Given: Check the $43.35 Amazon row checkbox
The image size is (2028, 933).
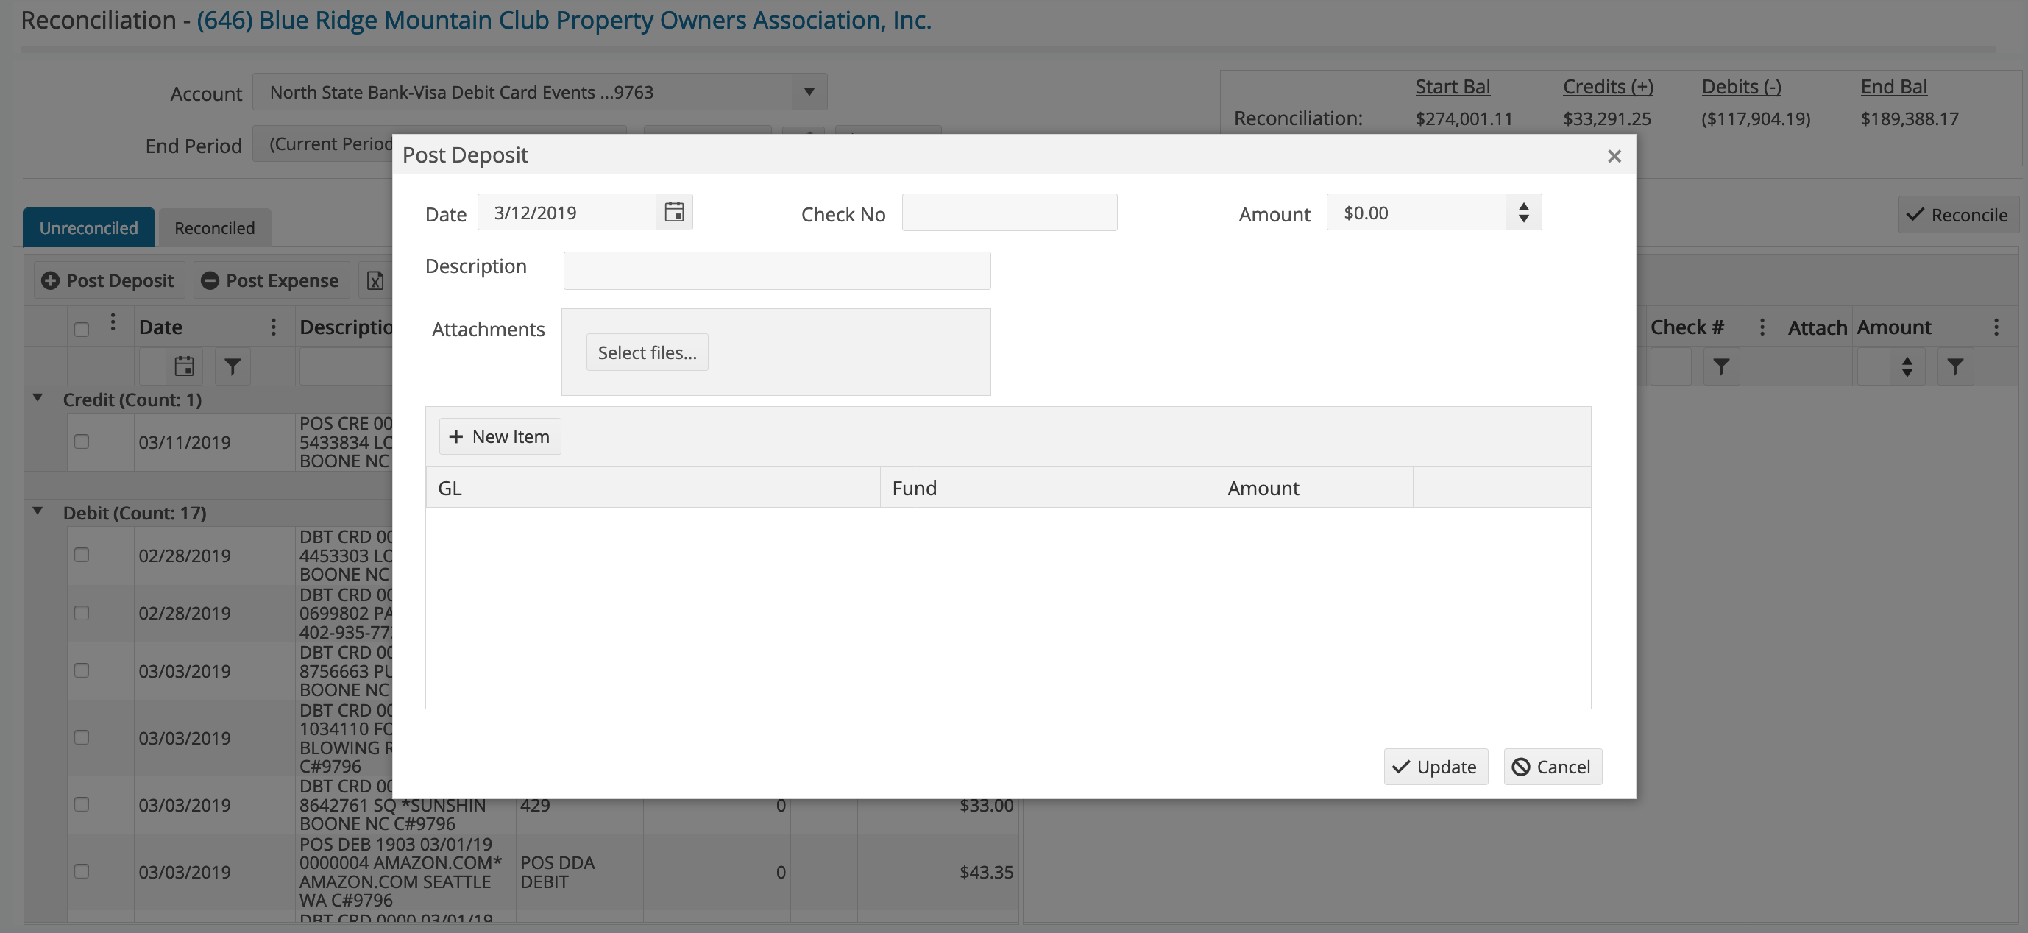Looking at the screenshot, I should pyautogui.click(x=82, y=872).
